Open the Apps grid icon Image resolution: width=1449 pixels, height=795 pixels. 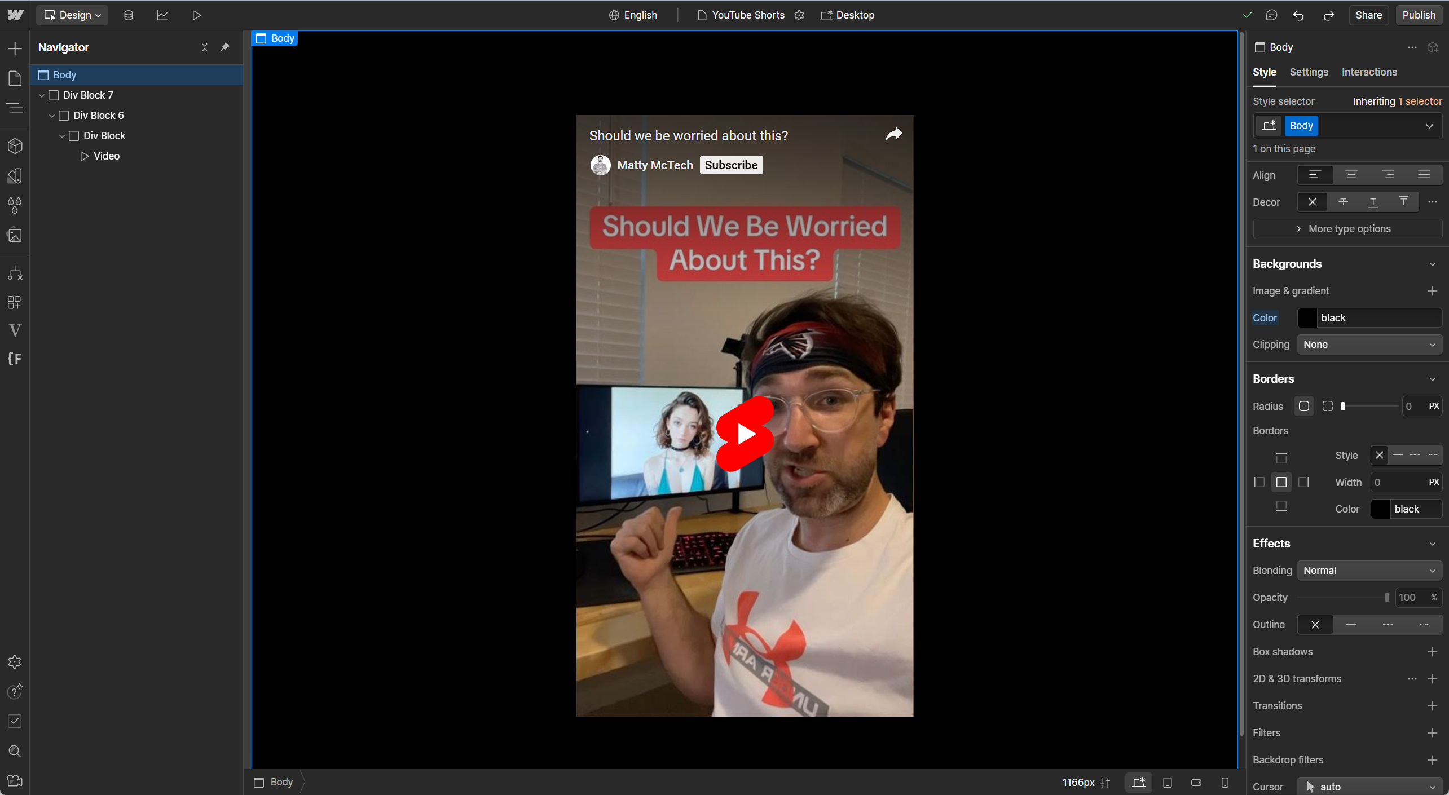[15, 303]
